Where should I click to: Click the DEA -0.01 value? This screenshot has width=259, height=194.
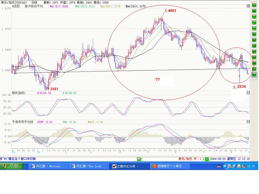click(x=69, y=122)
